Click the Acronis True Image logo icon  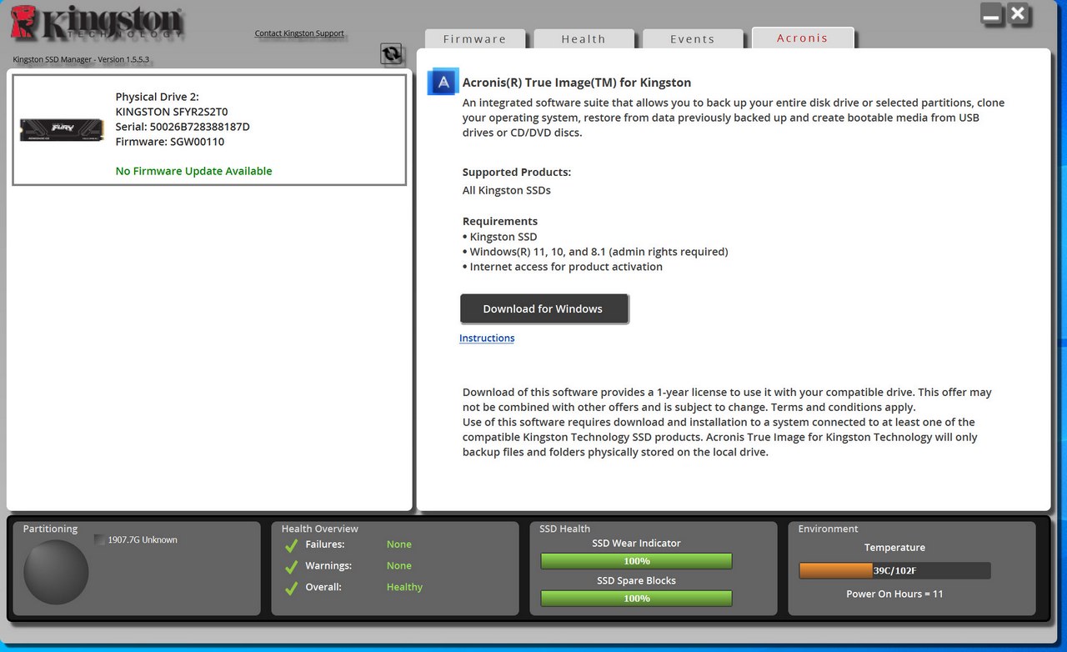[443, 82]
